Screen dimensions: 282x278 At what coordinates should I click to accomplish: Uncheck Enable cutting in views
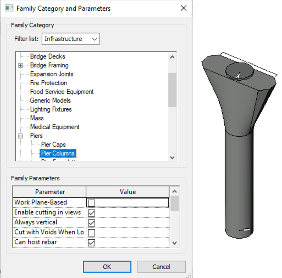pyautogui.click(x=92, y=213)
